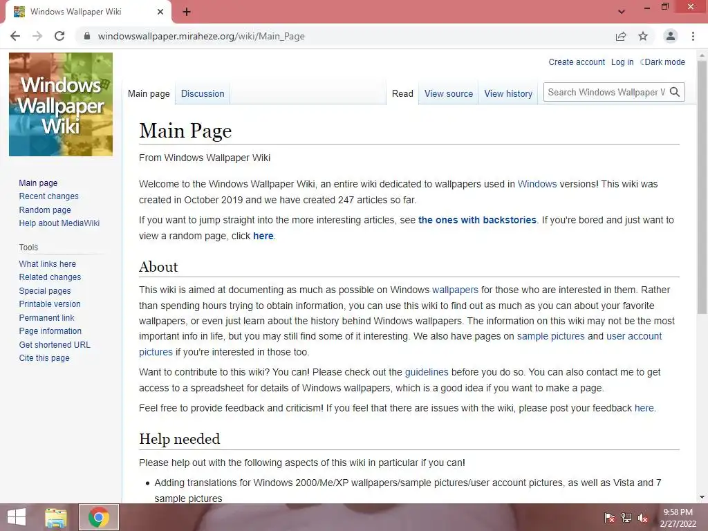Click the Permanent link entry

pyautogui.click(x=46, y=317)
